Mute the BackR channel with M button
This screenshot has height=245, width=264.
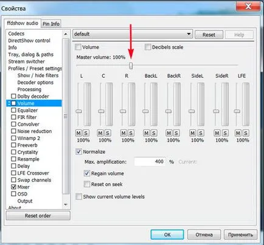(169, 133)
